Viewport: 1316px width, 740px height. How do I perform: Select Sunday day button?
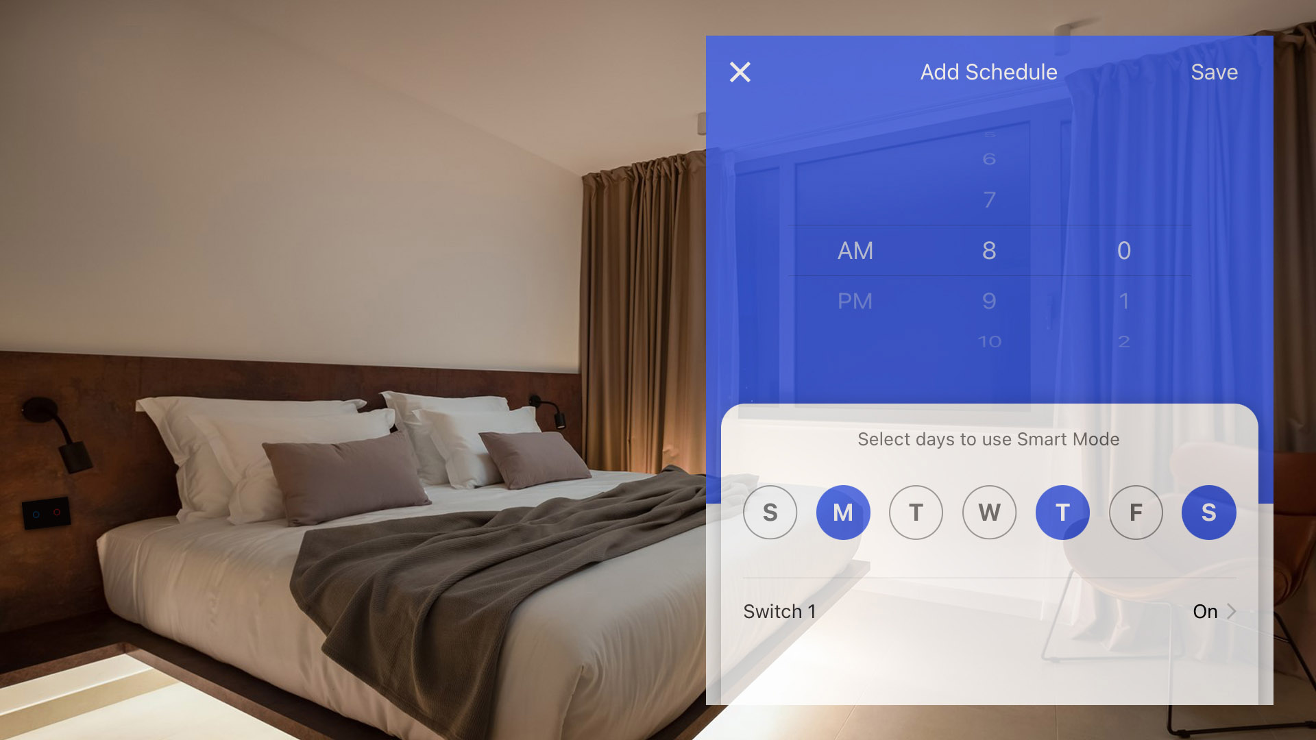(x=769, y=513)
